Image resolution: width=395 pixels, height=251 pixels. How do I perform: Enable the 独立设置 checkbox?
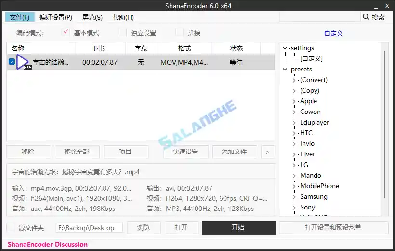click(123, 32)
